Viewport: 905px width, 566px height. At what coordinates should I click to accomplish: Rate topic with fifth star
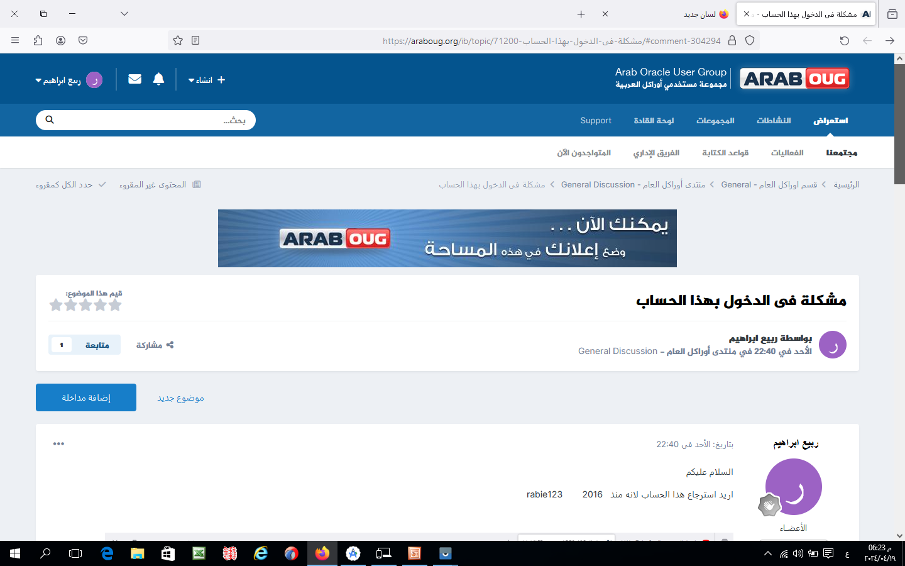[55, 306]
